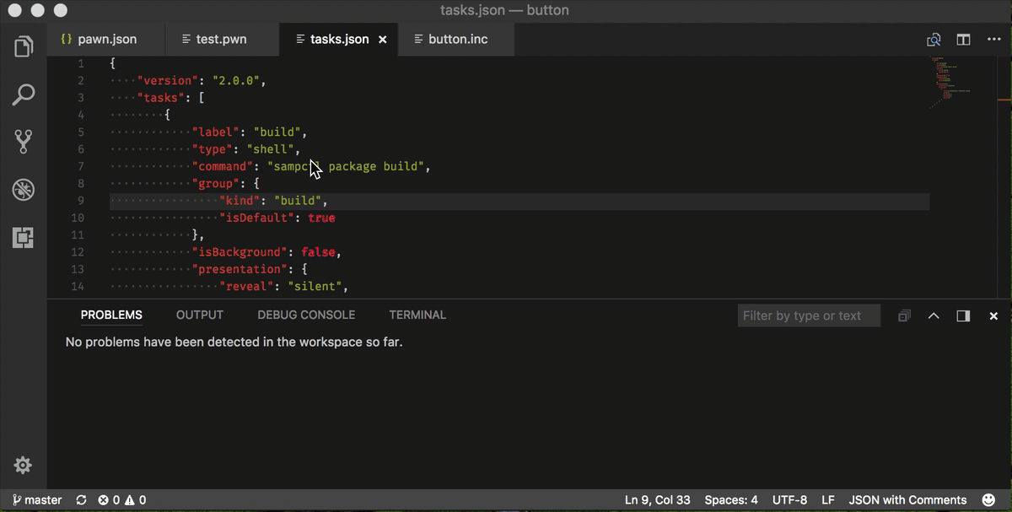Select language mode JSON with Comments
This screenshot has height=512, width=1012.
tap(907, 500)
